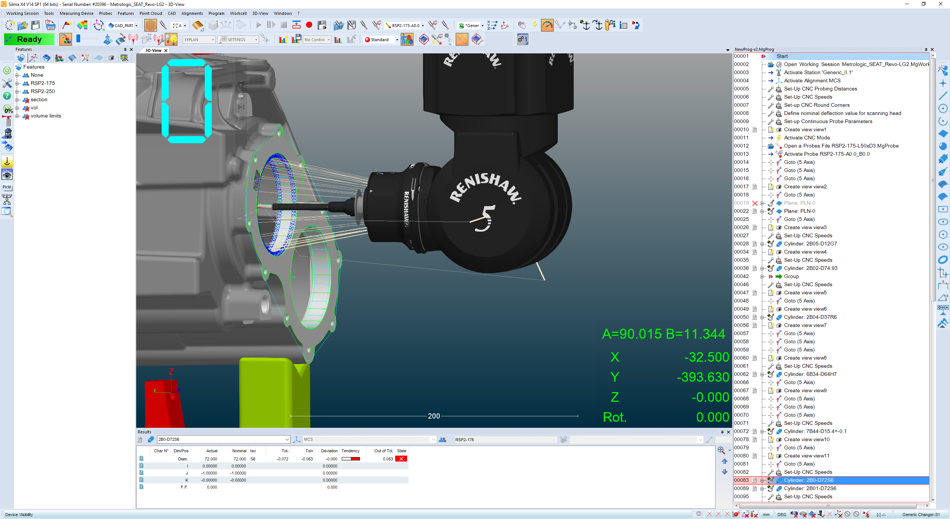Expand the RSP2-250 tree node
The width and height of the screenshot is (950, 519).
click(x=17, y=92)
